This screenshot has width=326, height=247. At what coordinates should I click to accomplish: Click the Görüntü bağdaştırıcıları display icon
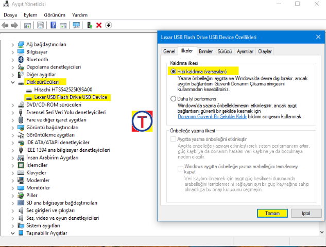click(x=21, y=127)
